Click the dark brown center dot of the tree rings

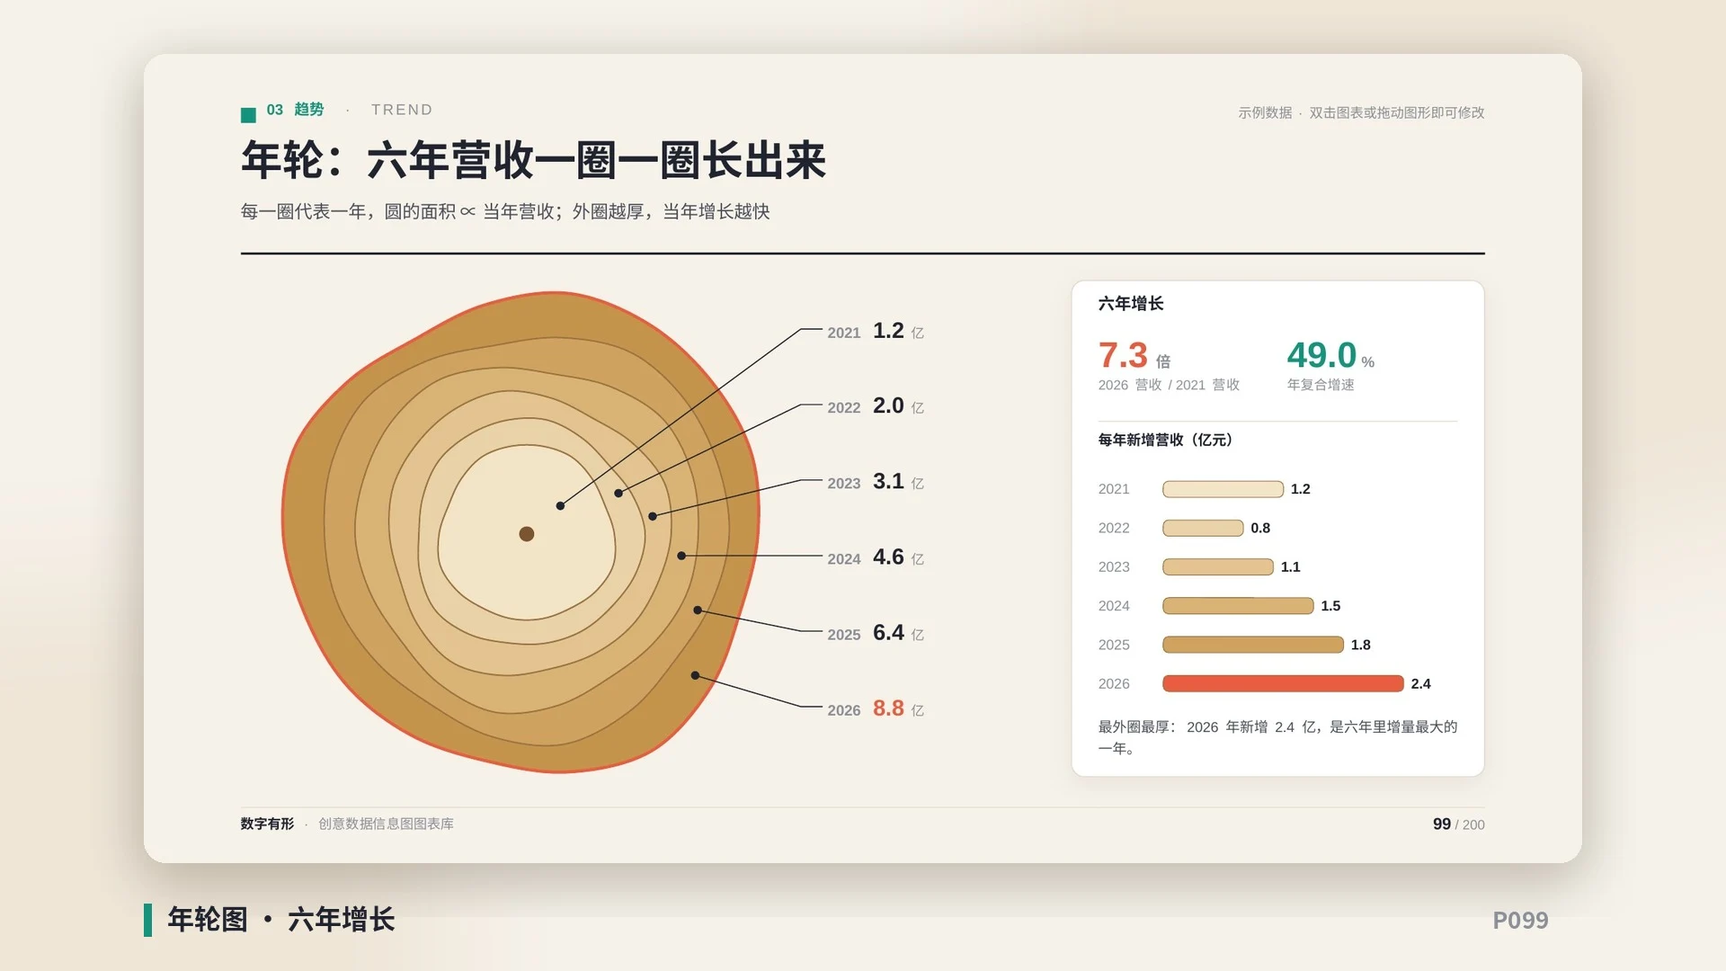pyautogui.click(x=527, y=534)
